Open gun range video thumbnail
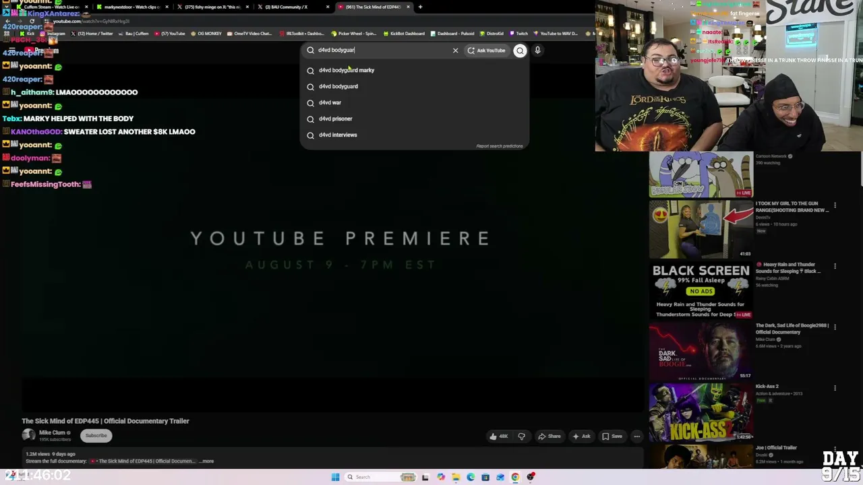Screen dimensions: 863x485 (701, 229)
